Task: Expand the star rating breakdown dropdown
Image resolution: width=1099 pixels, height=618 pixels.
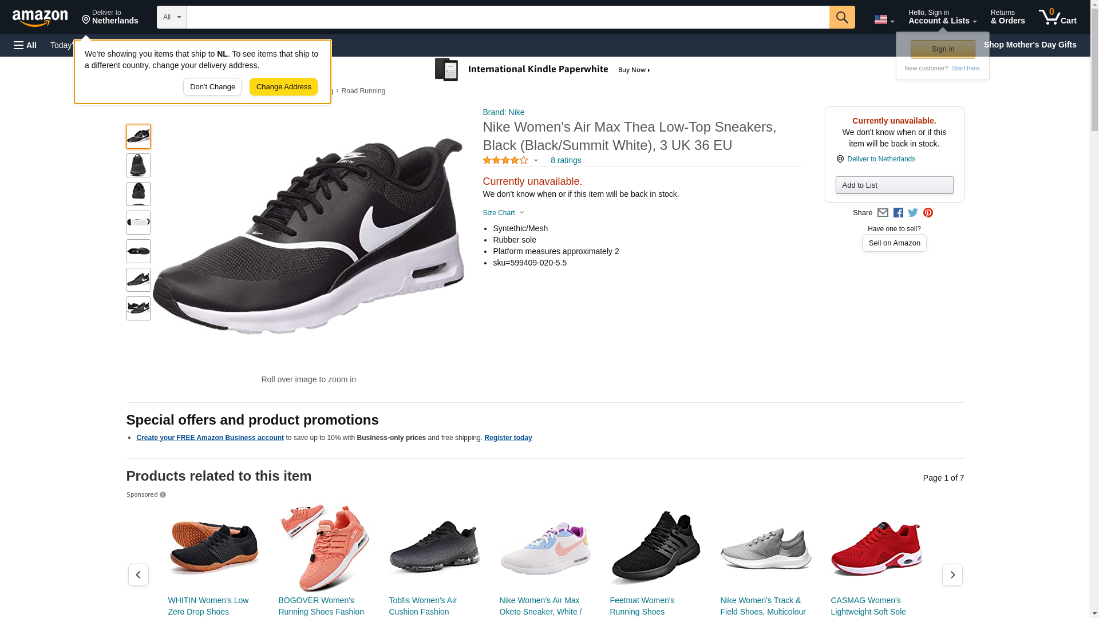Action: click(x=536, y=161)
